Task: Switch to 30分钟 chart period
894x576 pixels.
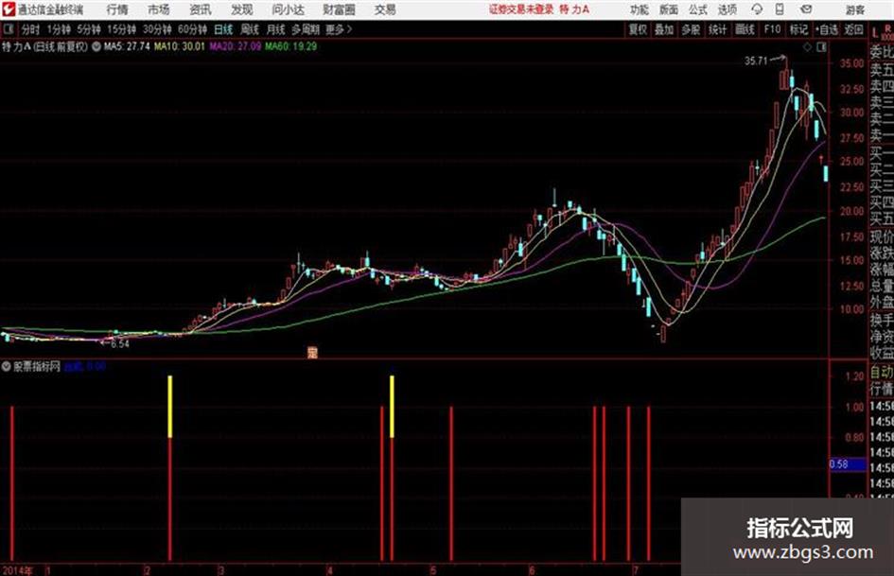Action: point(157,29)
